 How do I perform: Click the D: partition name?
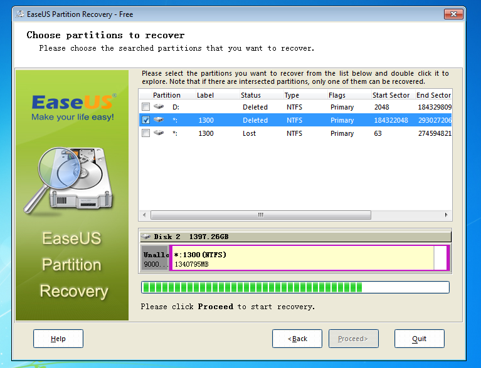[x=176, y=107]
